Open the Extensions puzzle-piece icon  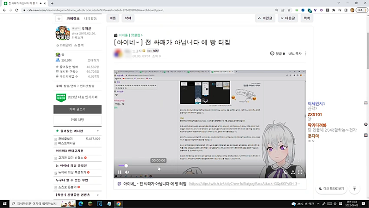(333, 10)
